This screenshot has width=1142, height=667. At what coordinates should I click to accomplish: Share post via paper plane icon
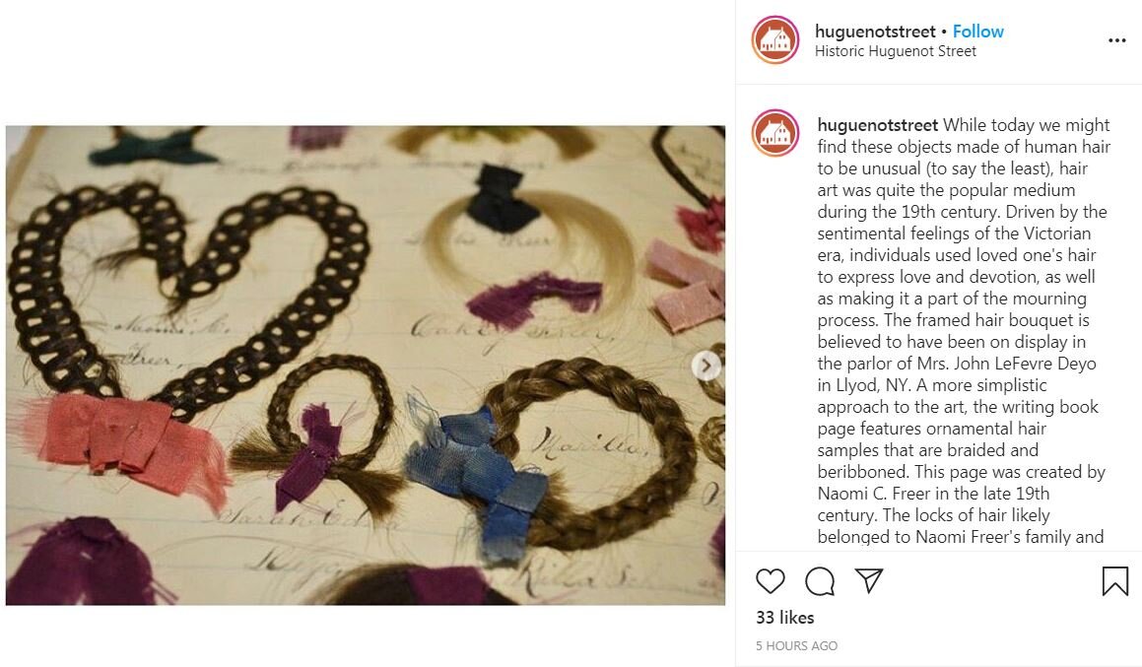[x=869, y=580]
